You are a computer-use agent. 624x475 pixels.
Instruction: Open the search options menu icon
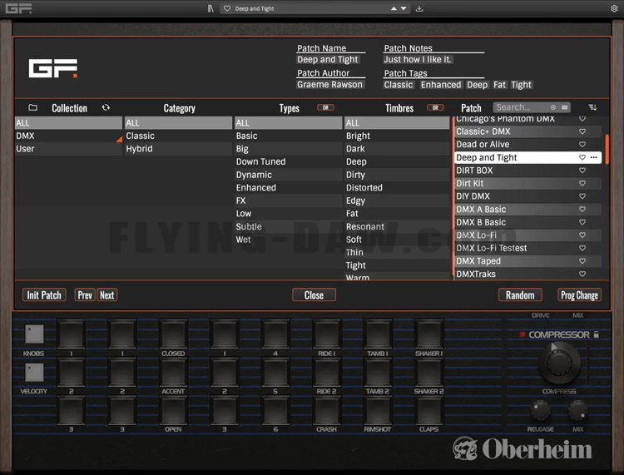pos(564,107)
